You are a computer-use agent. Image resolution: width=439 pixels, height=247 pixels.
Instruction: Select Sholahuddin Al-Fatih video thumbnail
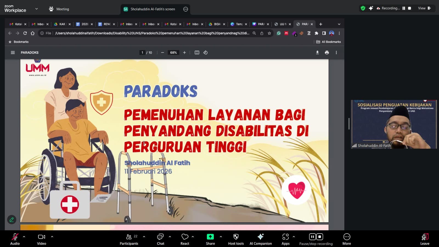(394, 124)
